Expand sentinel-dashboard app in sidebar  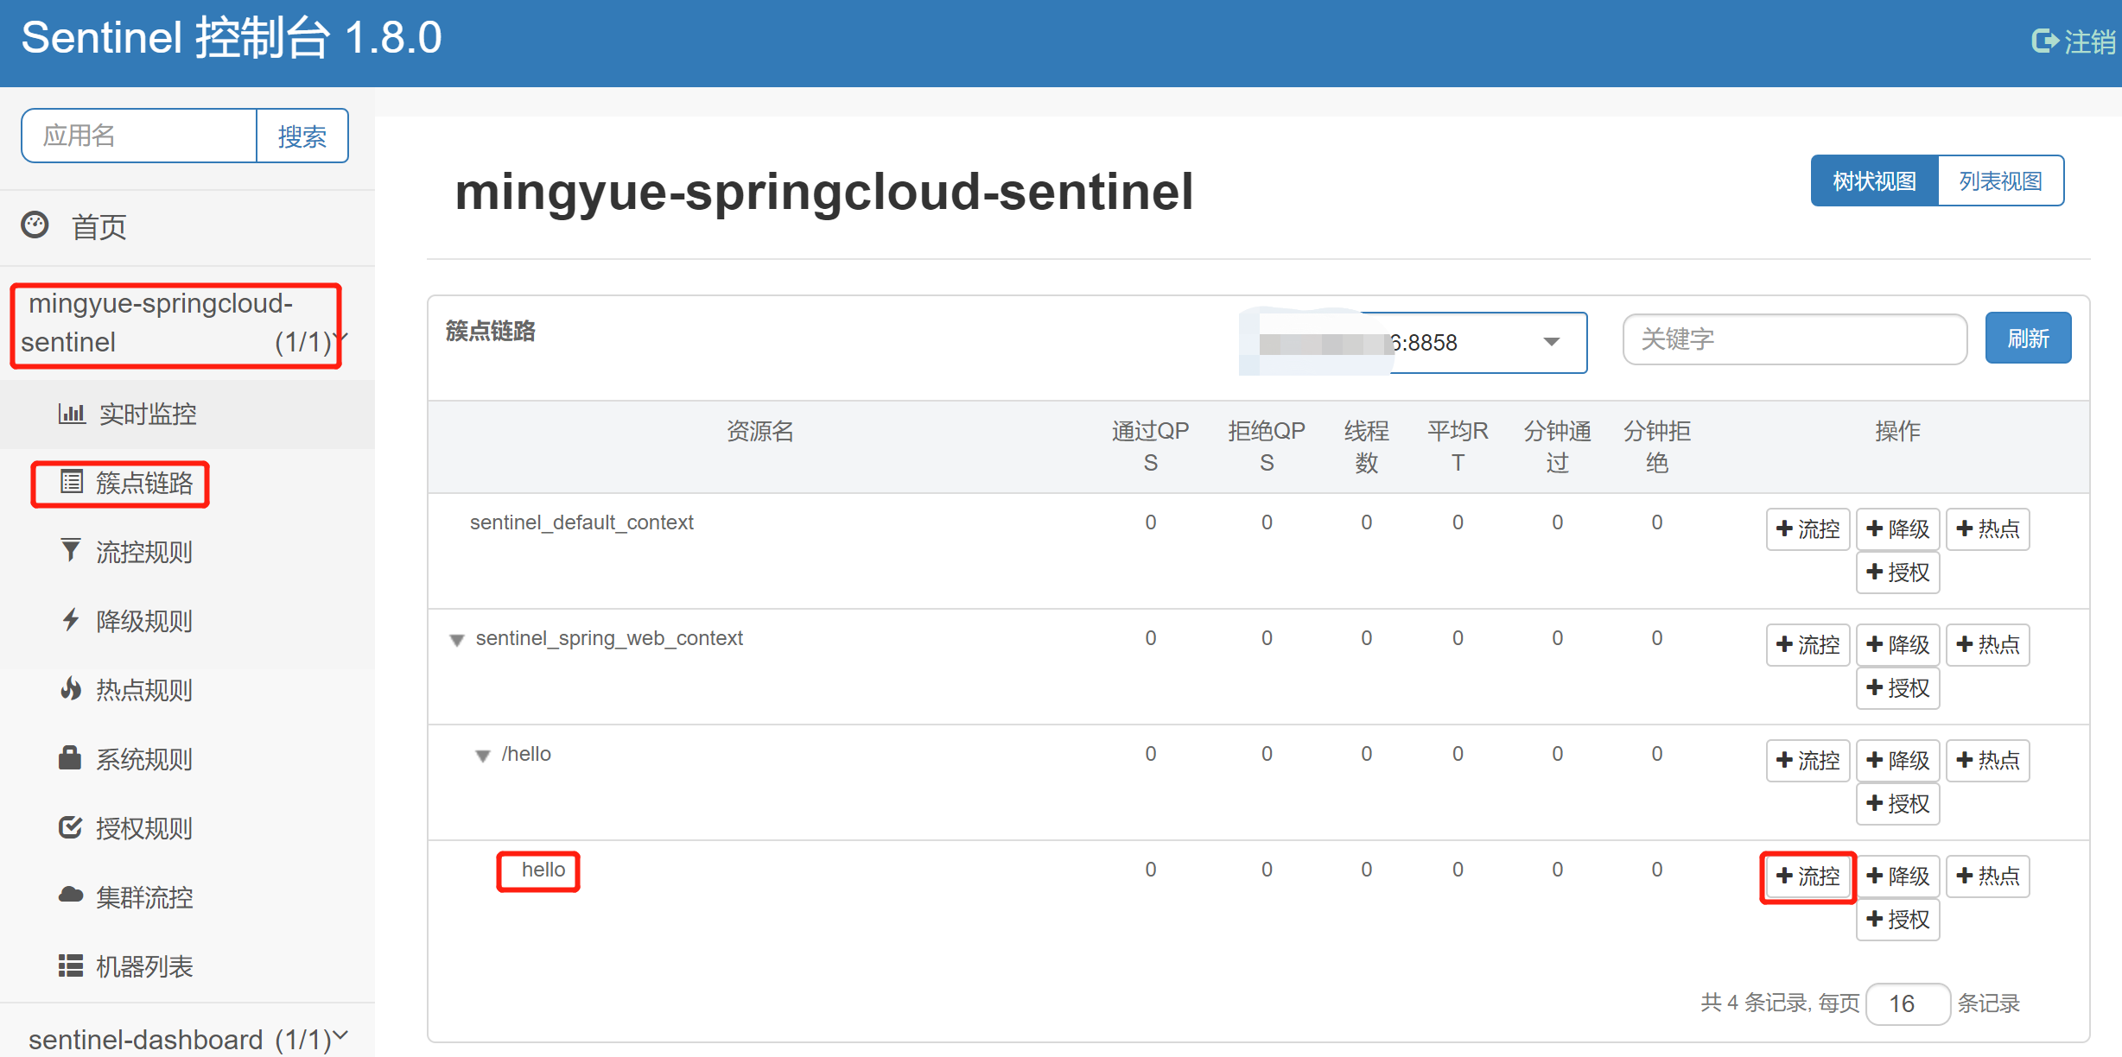(187, 1038)
